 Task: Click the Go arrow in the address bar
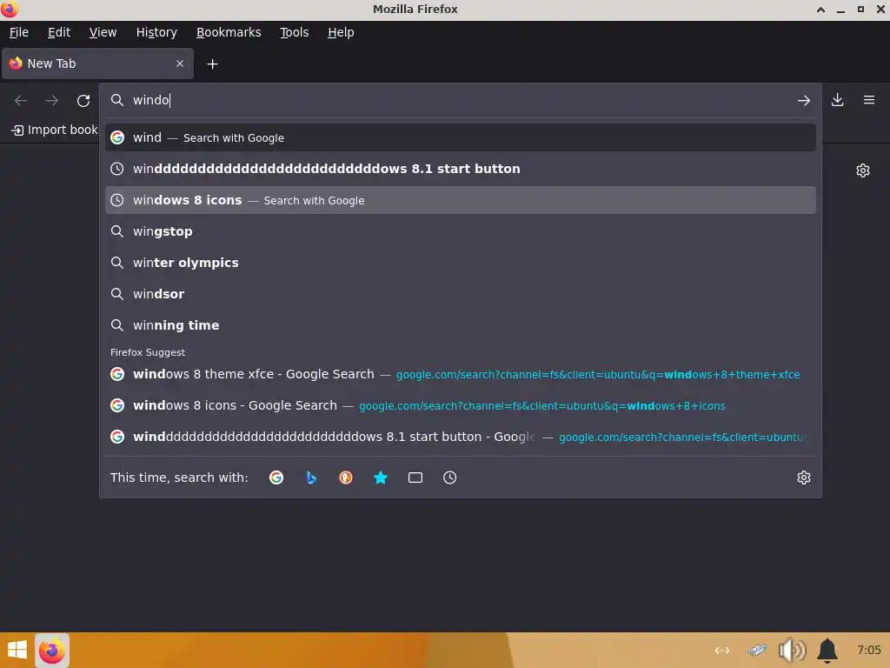pos(803,101)
